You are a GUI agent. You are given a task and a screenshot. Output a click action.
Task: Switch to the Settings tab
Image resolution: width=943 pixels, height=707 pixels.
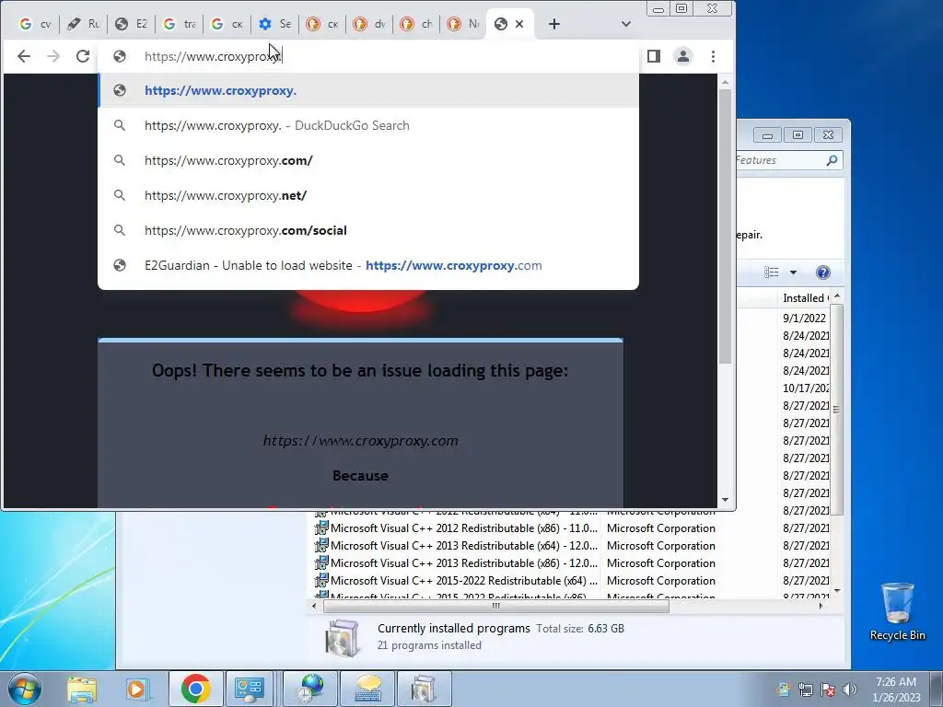tap(274, 24)
